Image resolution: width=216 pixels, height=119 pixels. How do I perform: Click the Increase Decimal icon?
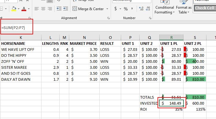(141, 9)
